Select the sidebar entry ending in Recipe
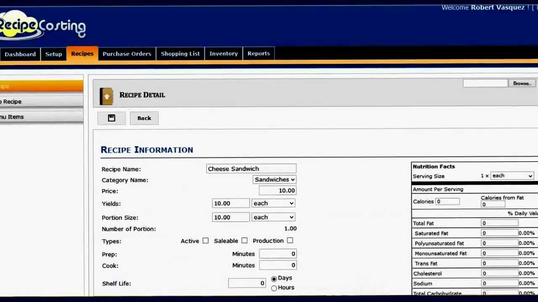This screenshot has width=538, height=302. coord(42,102)
